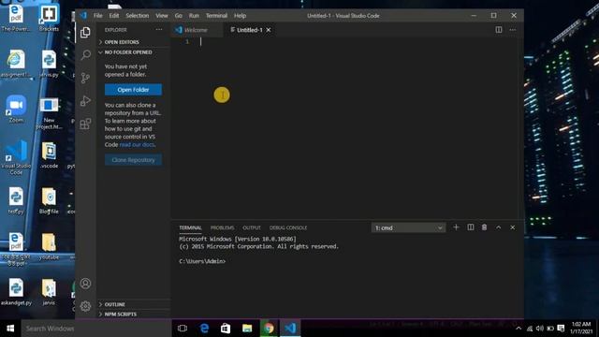Expand the Open Editors section

(133, 42)
